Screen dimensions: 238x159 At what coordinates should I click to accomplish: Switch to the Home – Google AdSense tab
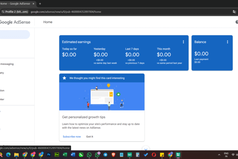[16, 4]
